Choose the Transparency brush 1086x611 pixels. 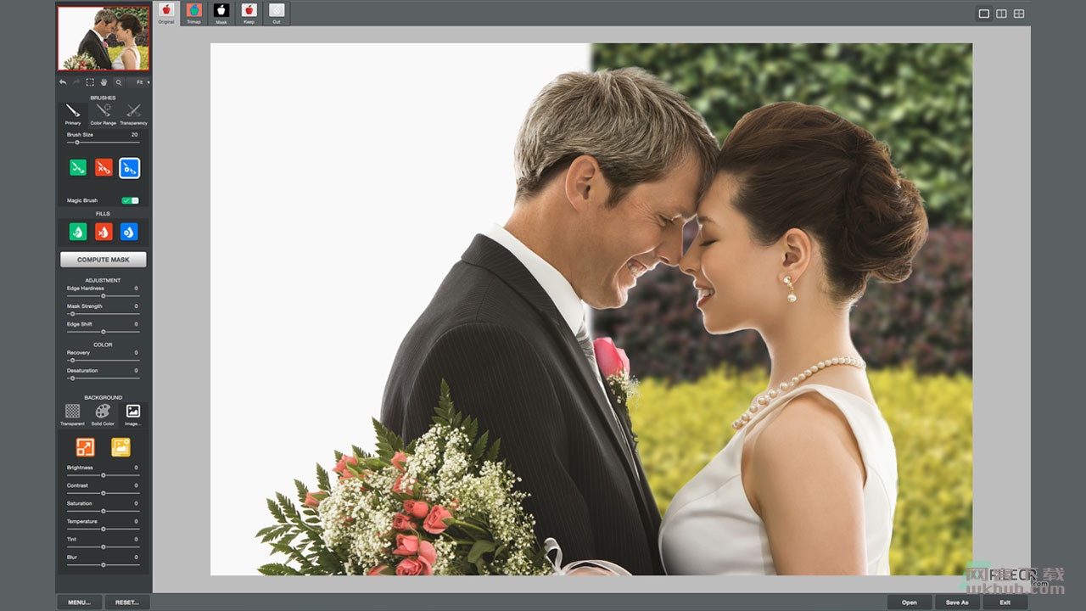[133, 114]
